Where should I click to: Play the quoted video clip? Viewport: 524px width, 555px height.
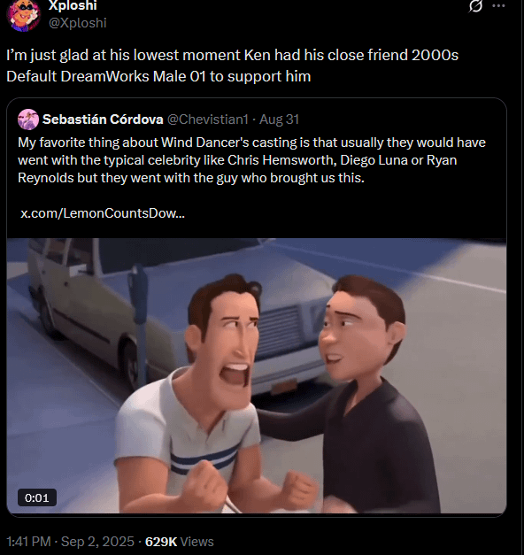click(257, 375)
